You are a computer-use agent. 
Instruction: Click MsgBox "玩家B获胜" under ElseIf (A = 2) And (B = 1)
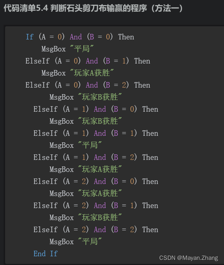[86, 218]
